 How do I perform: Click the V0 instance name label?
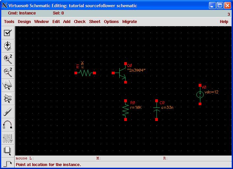point(204,87)
